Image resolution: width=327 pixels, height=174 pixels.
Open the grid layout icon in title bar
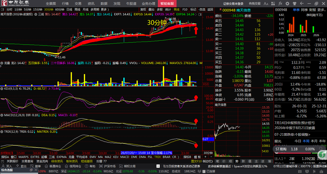(x=273, y=3)
